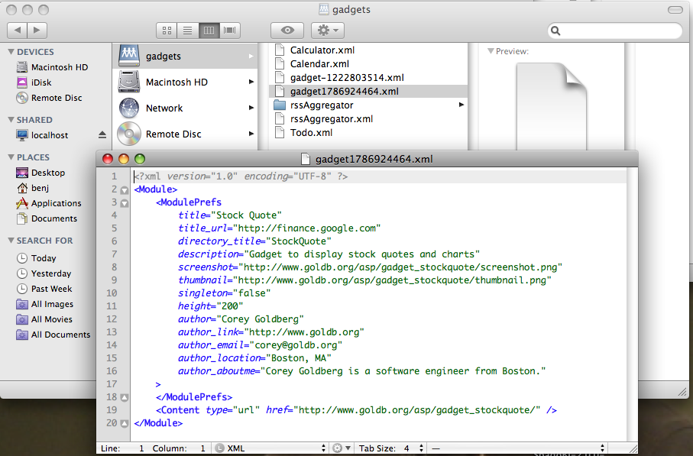Switch Finder to icon view
The height and width of the screenshot is (456, 693).
[167, 31]
